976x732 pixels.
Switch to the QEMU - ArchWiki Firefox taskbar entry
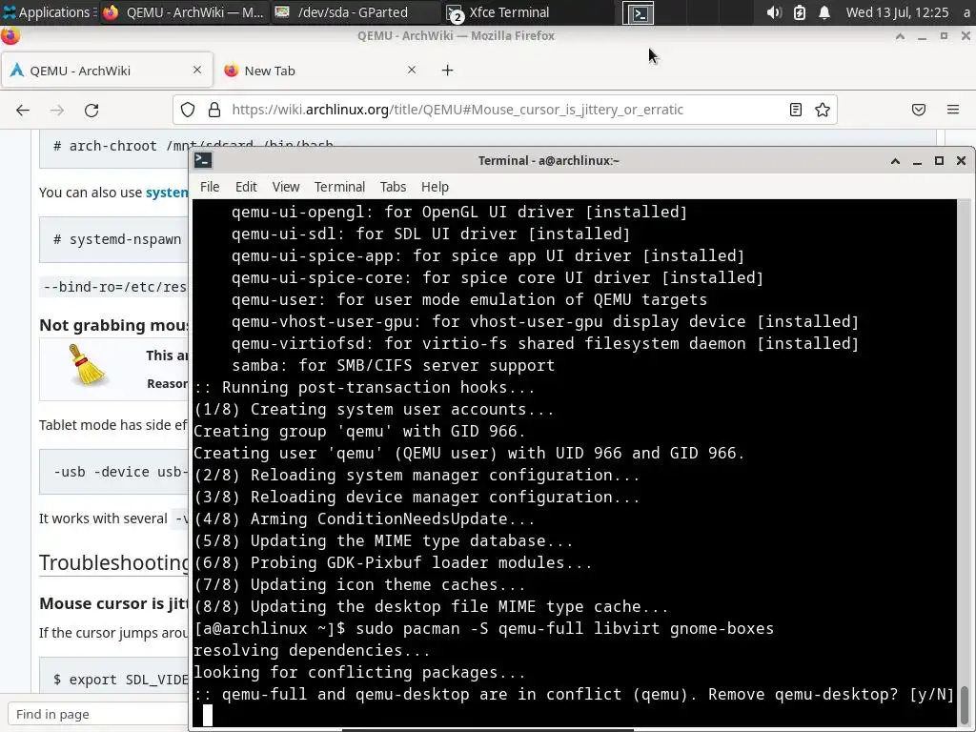[x=184, y=11]
